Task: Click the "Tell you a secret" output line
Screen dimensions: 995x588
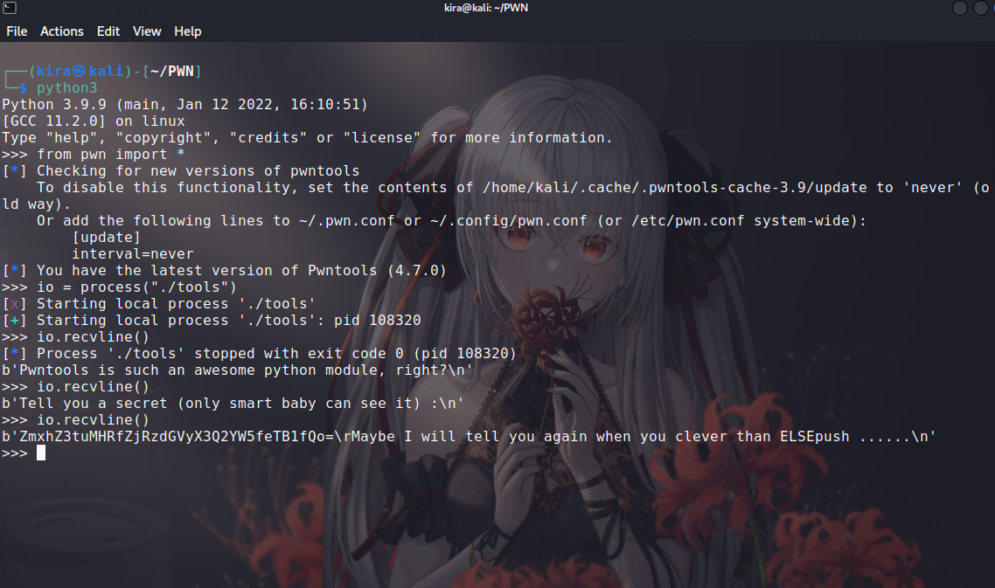Action: (233, 403)
